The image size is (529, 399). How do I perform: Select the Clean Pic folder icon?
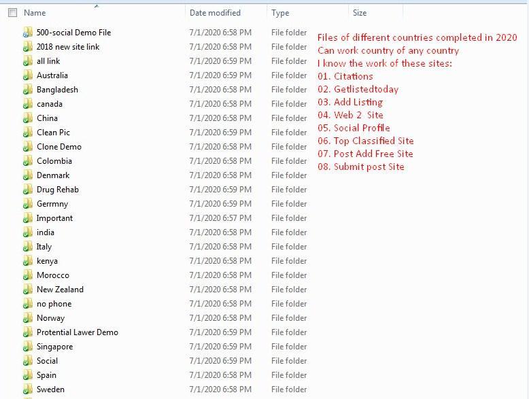[28, 133]
